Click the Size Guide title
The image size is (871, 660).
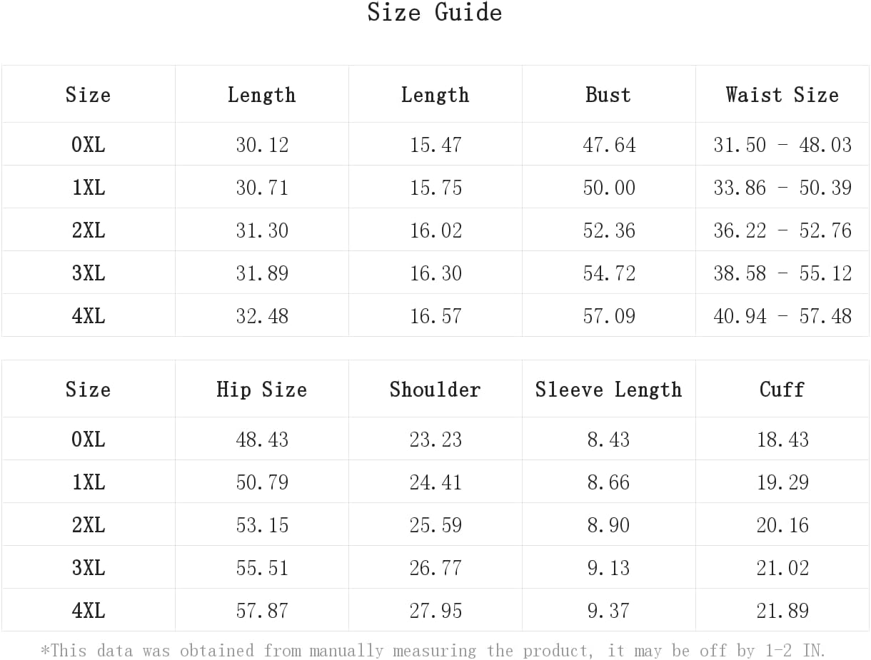[x=435, y=12]
